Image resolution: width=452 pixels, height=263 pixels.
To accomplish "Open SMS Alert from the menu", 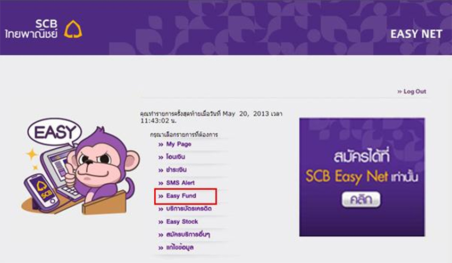I will 180,183.
